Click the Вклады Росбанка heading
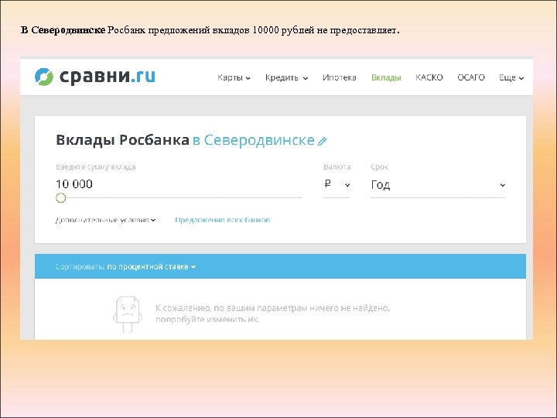557x418 pixels. point(122,140)
